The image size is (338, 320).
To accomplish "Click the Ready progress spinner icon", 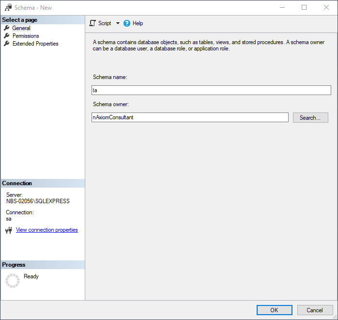I will point(13,280).
